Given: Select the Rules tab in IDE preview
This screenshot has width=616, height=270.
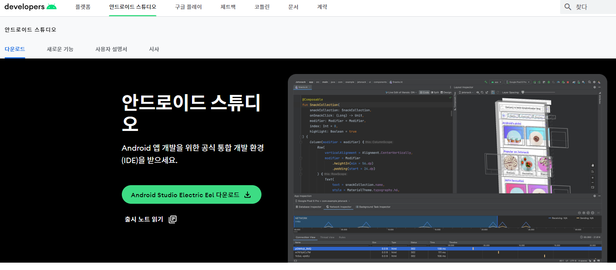Looking at the screenshot, I should tap(342, 237).
